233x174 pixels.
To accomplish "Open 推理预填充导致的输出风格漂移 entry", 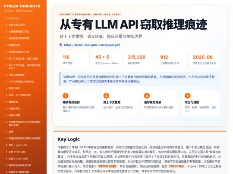I will coord(25,138).
